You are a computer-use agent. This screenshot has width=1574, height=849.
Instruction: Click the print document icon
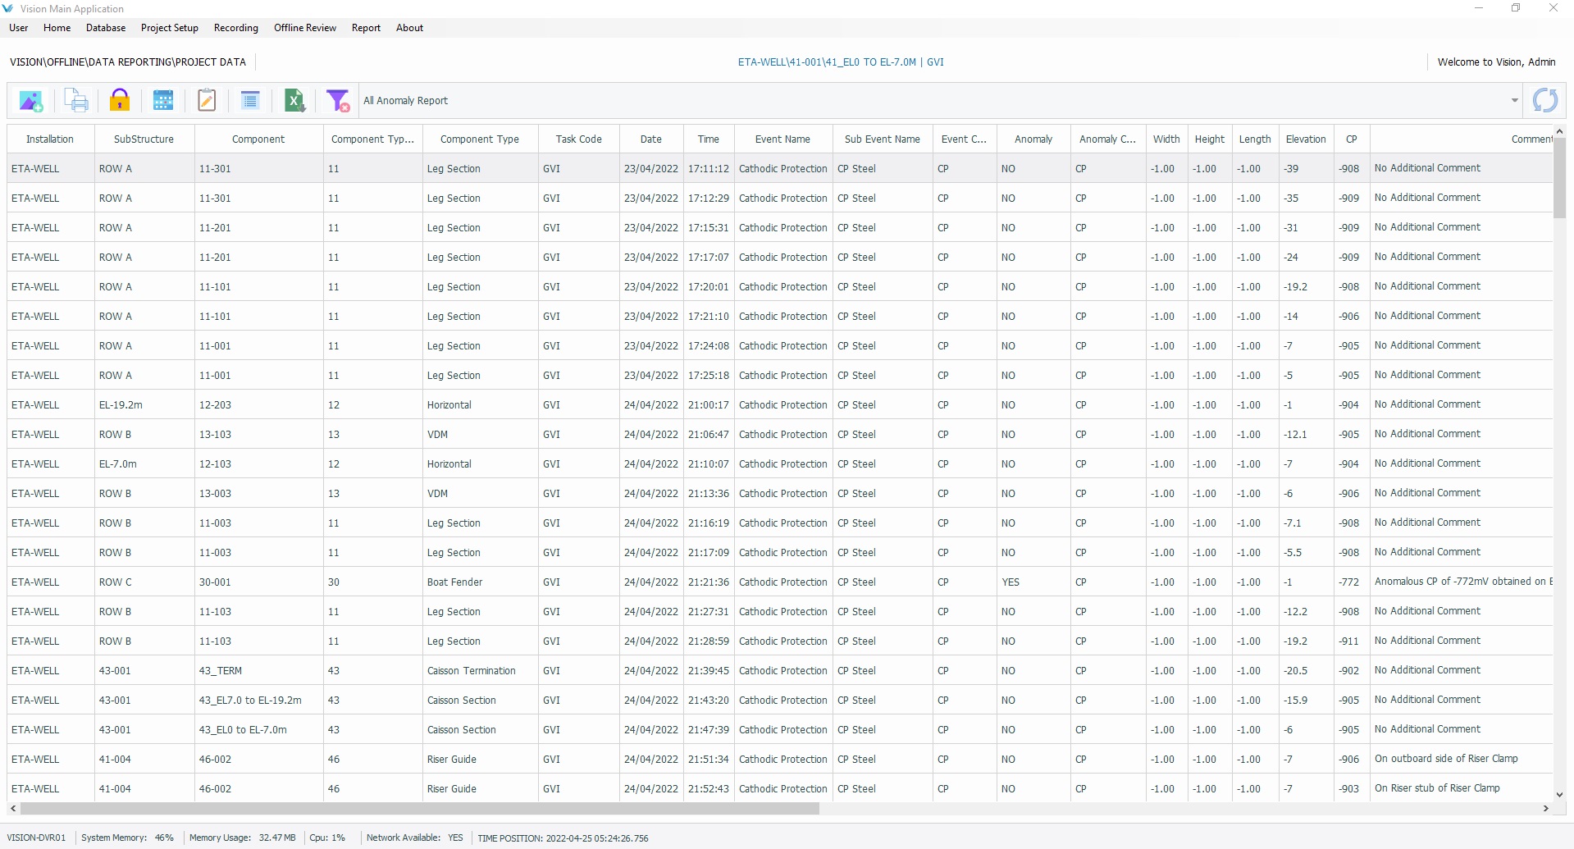[x=76, y=101]
